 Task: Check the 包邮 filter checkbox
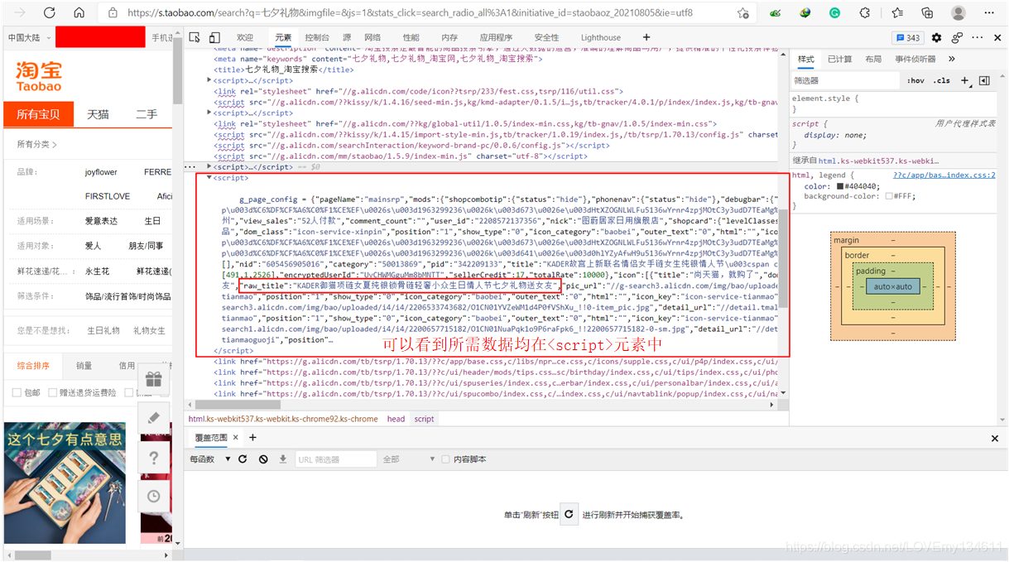(17, 392)
